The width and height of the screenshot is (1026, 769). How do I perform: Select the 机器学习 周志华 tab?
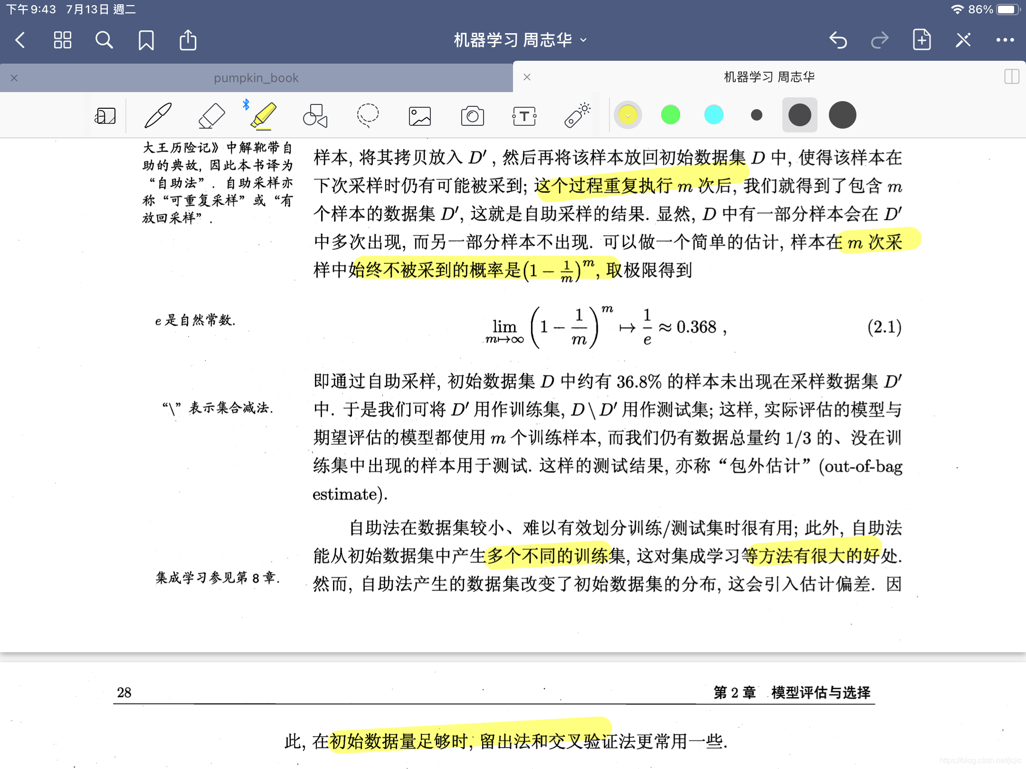(769, 77)
